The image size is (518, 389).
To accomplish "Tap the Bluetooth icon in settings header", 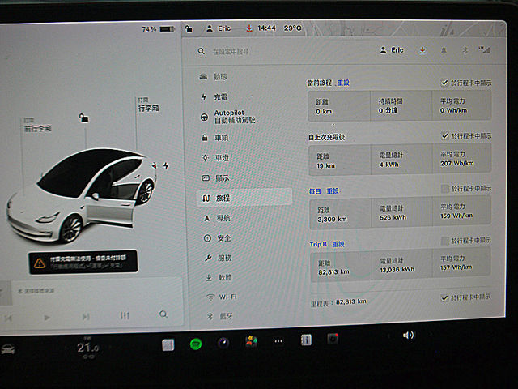I will coord(465,50).
